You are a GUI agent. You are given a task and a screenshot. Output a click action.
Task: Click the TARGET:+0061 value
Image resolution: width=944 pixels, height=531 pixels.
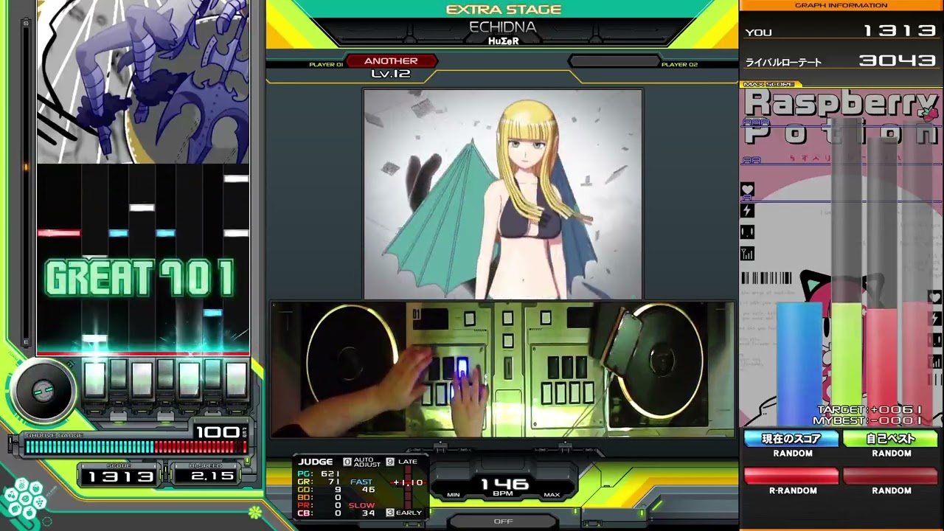pyautogui.click(x=870, y=410)
